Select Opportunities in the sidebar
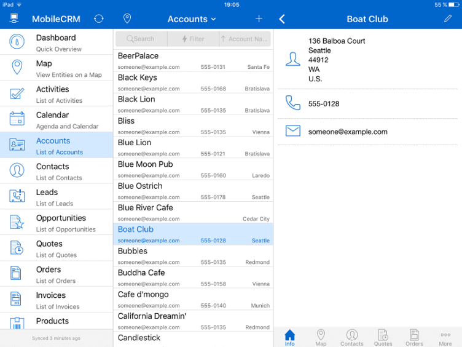 tap(57, 223)
